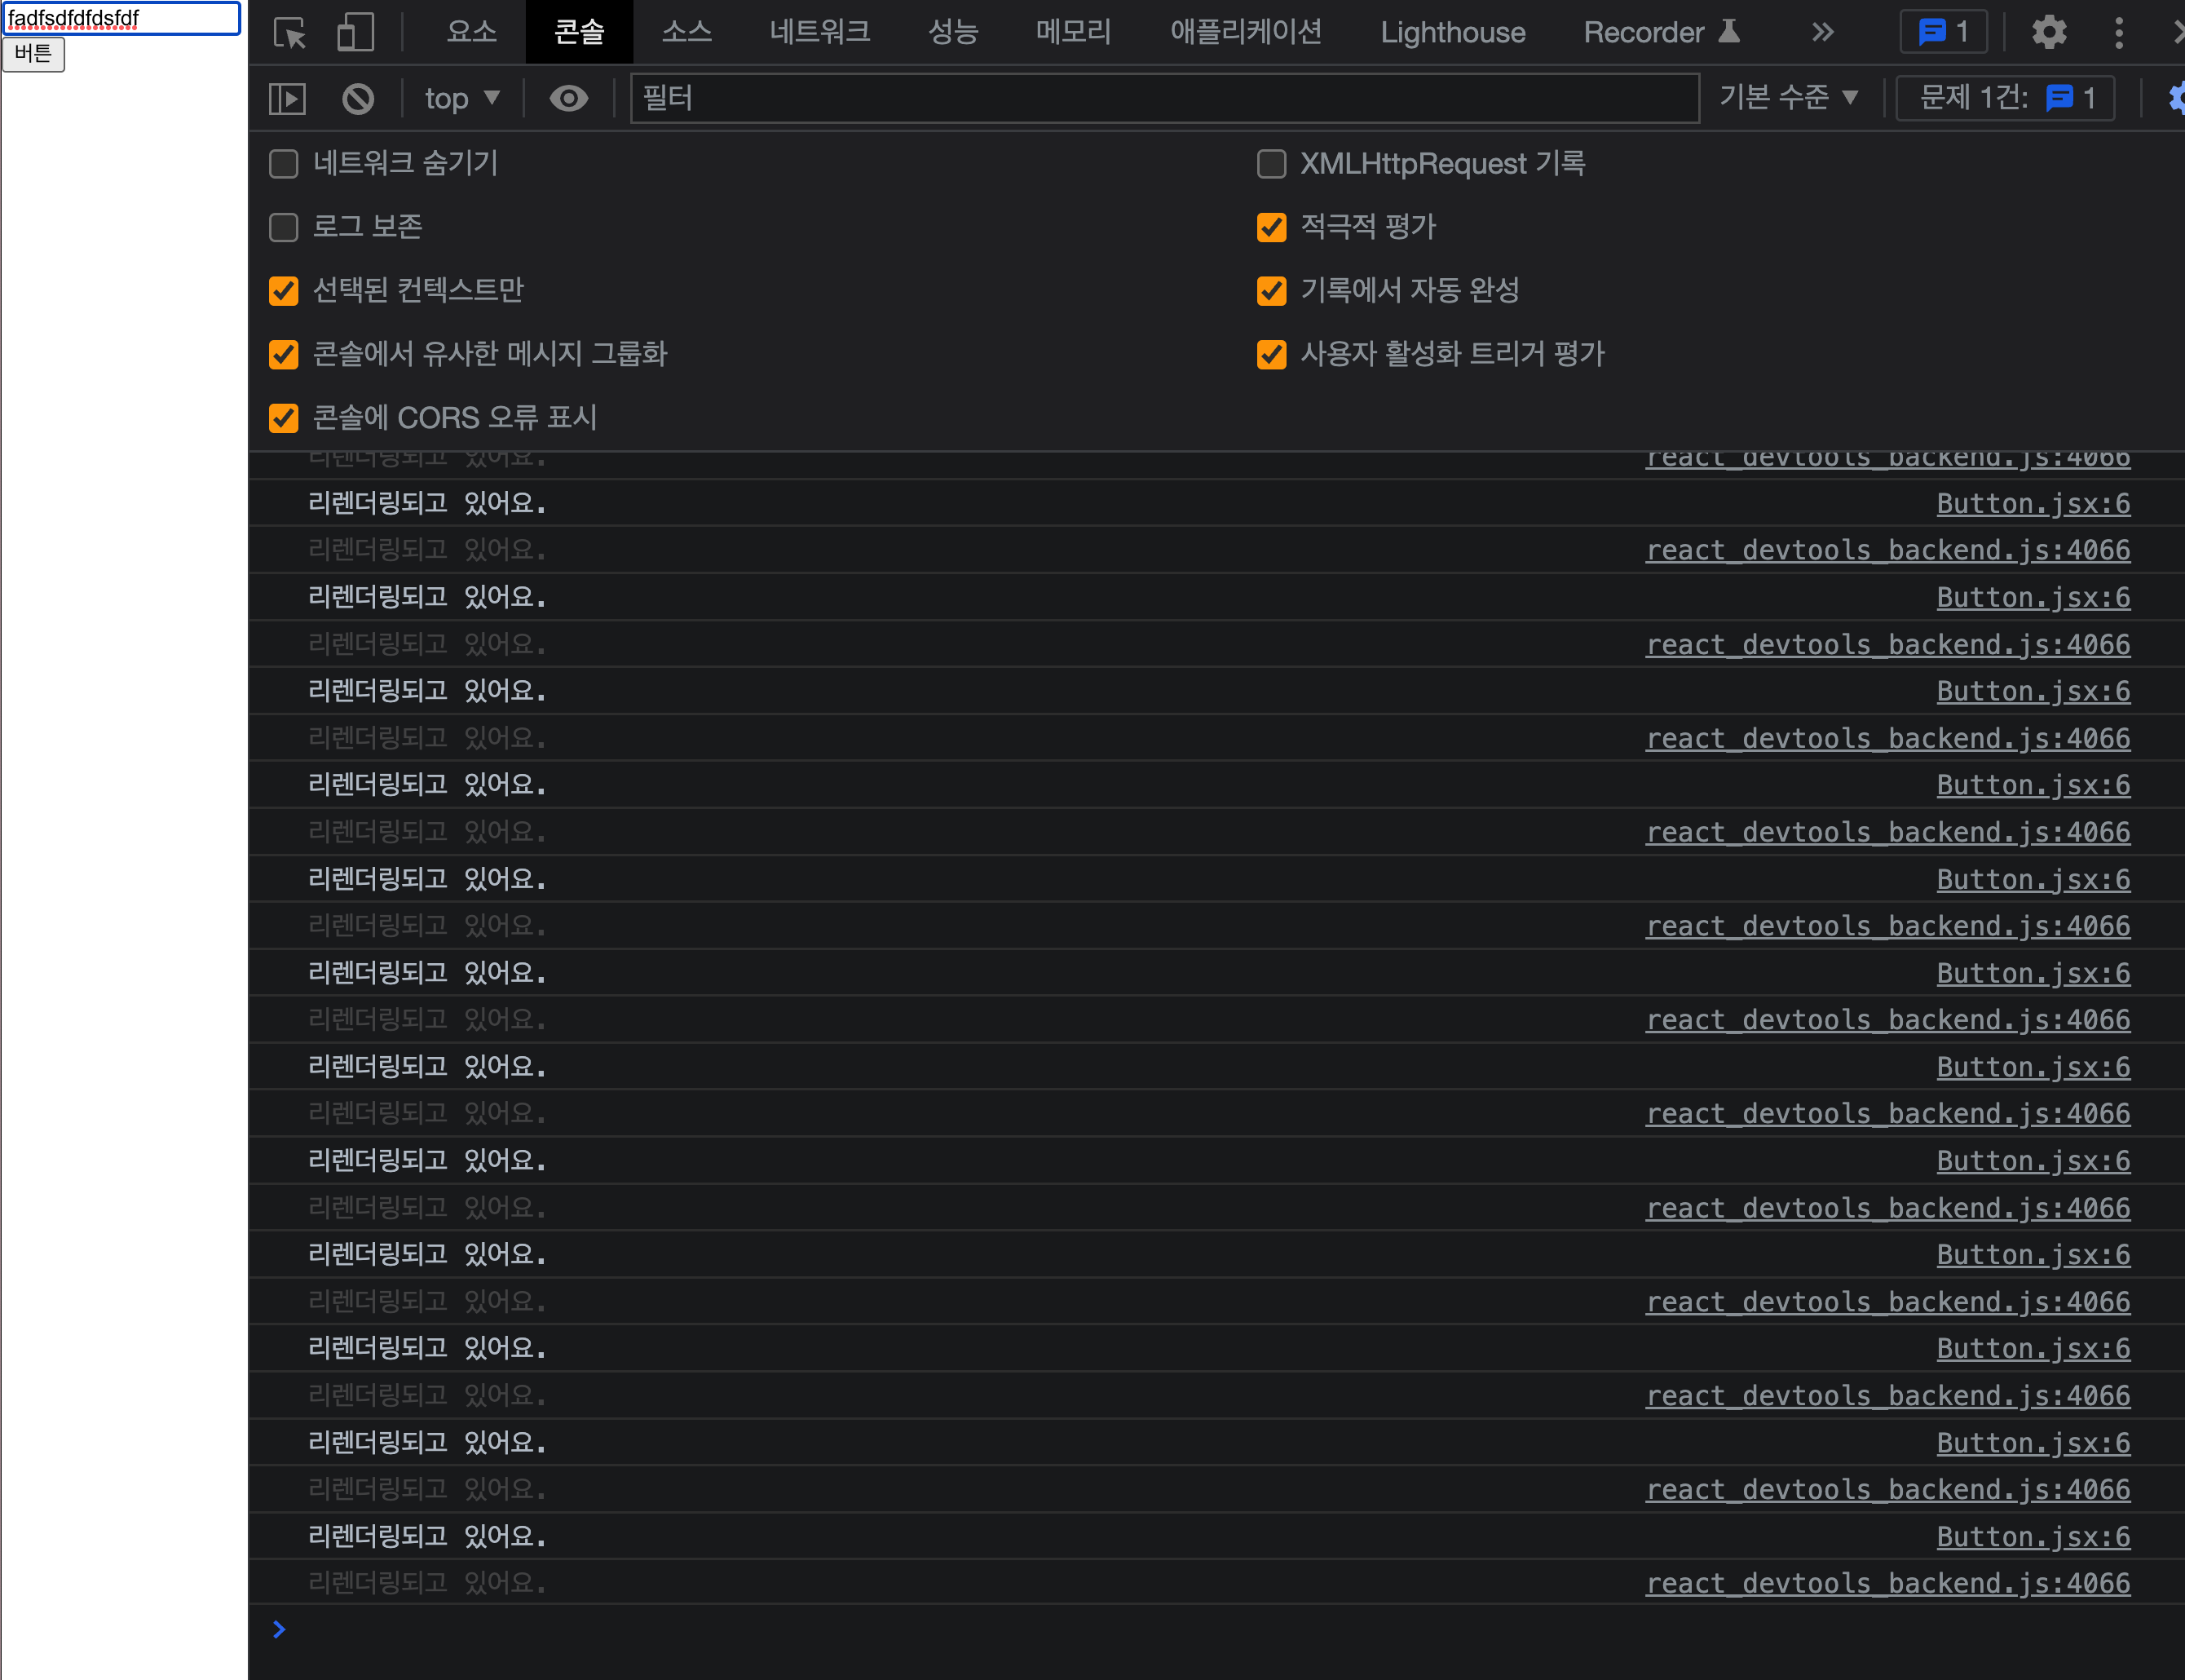Viewport: 2185px width, 1680px height.
Task: Expand more tabs with double chevron
Action: [x=1822, y=33]
